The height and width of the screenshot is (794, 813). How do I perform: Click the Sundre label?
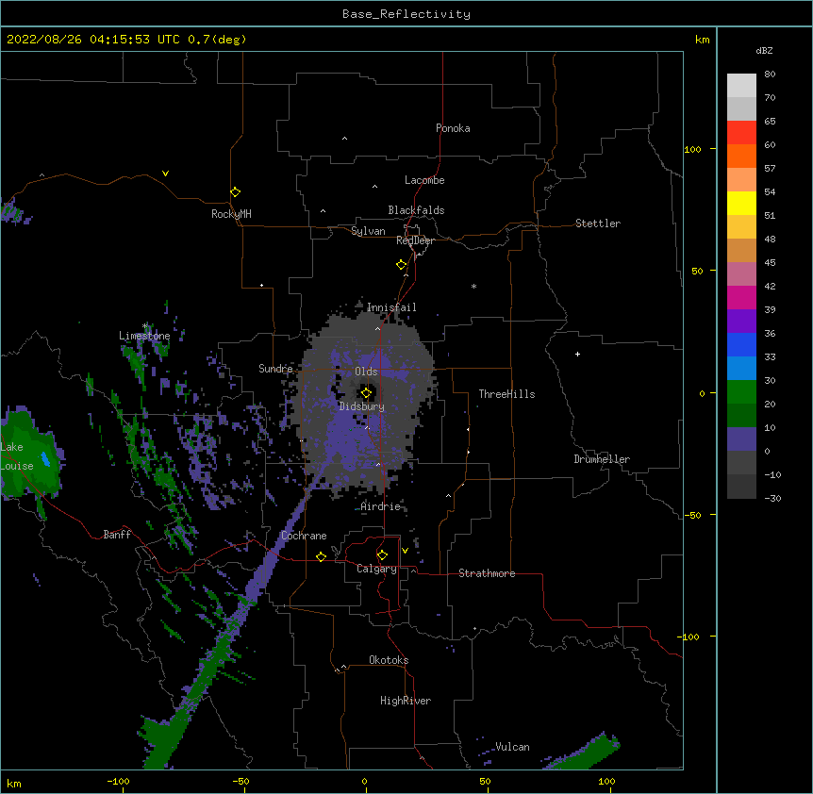click(275, 369)
